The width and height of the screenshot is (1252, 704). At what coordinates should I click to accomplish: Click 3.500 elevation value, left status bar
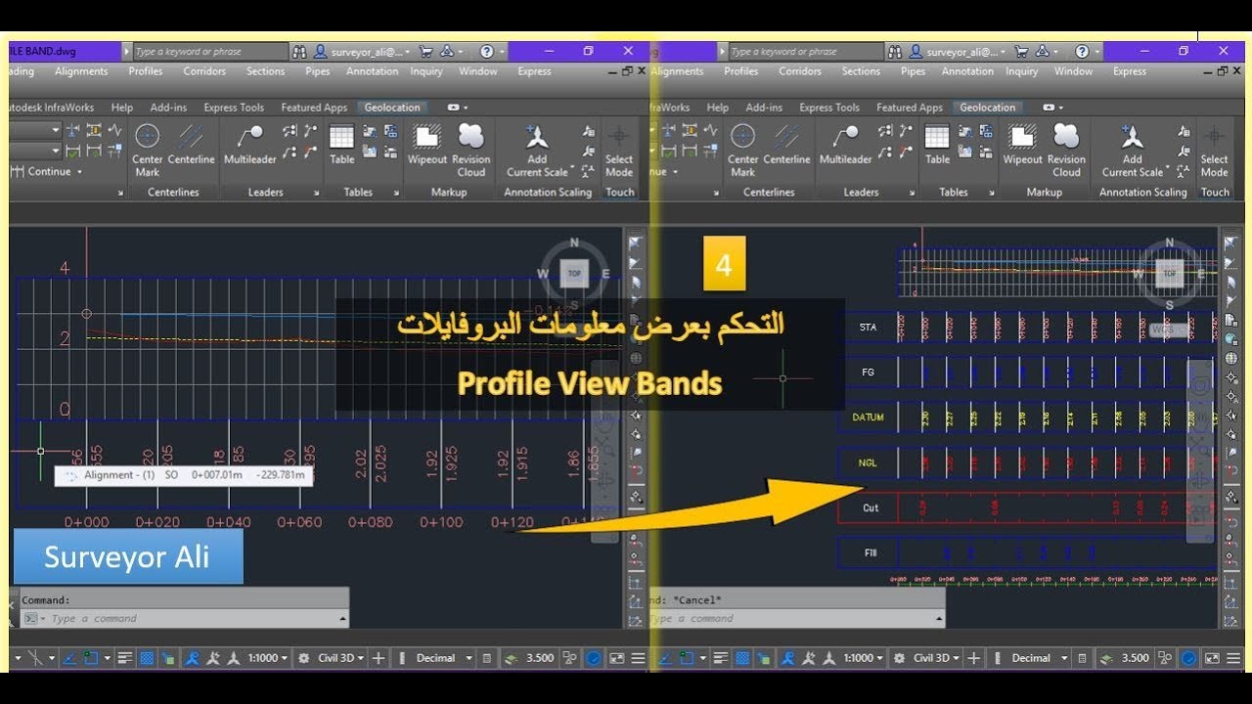tap(538, 658)
